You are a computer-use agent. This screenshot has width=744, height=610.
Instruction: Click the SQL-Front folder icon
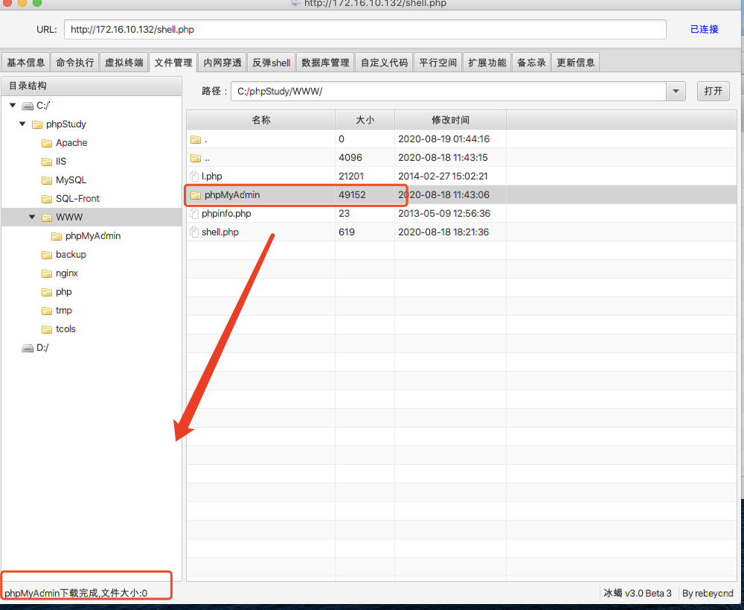point(46,199)
